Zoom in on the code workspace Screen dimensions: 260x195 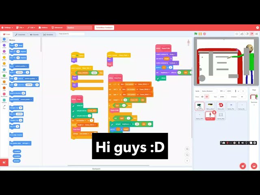tap(187, 149)
